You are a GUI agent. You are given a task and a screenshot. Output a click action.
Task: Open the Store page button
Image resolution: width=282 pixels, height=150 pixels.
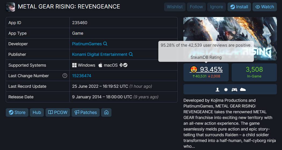17,112
